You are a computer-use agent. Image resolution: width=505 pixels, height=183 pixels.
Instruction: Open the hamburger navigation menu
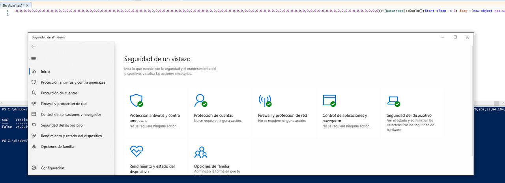34,58
